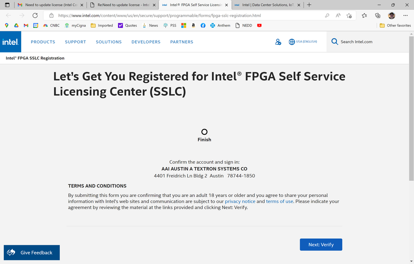Open the Google Maps bookmark icon

pos(7,25)
